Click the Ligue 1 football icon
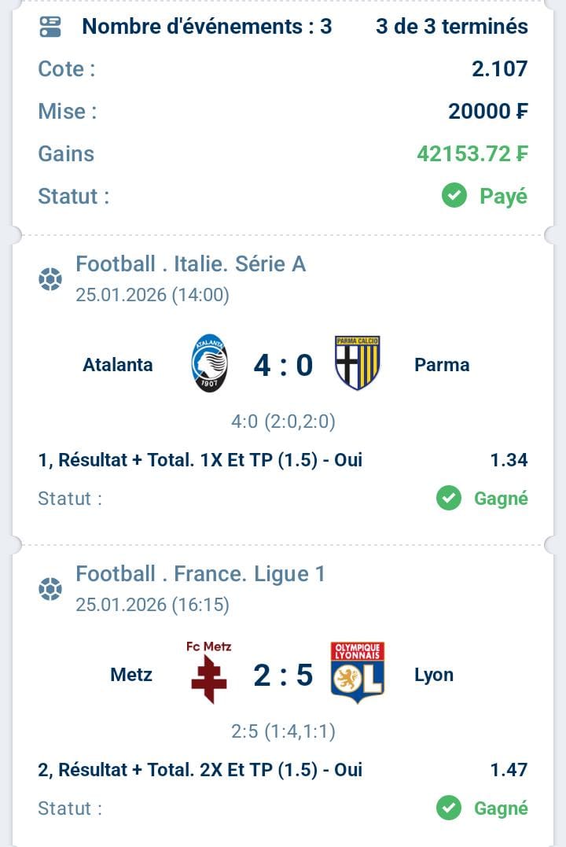The width and height of the screenshot is (566, 847). pos(50,589)
